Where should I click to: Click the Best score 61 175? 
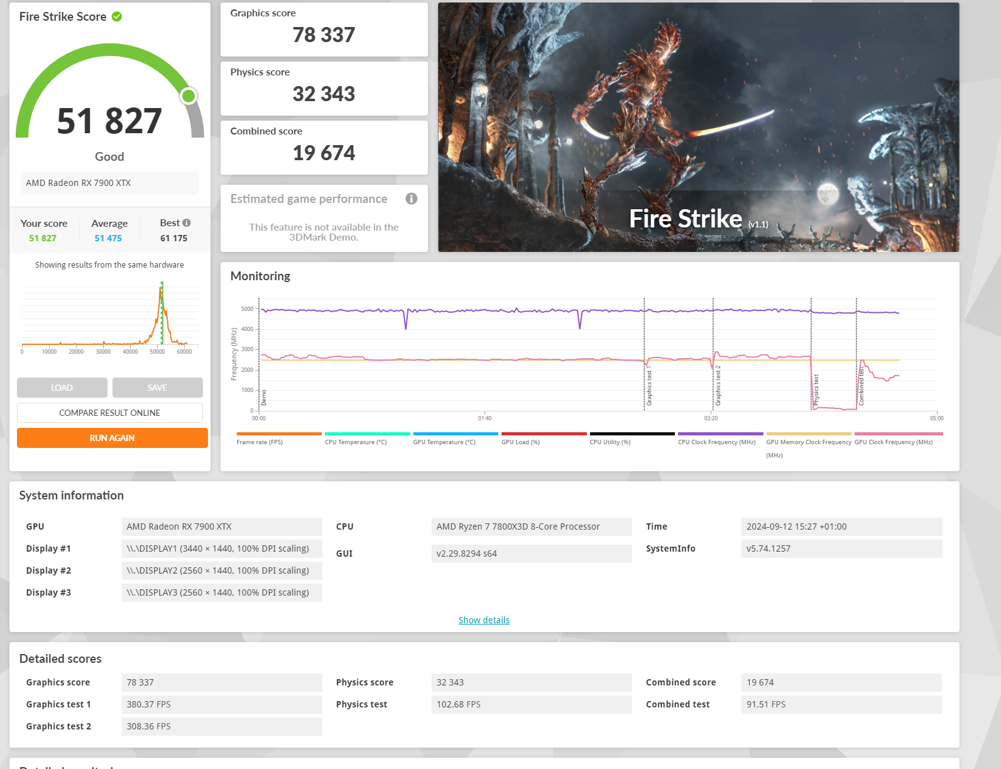[x=173, y=238]
